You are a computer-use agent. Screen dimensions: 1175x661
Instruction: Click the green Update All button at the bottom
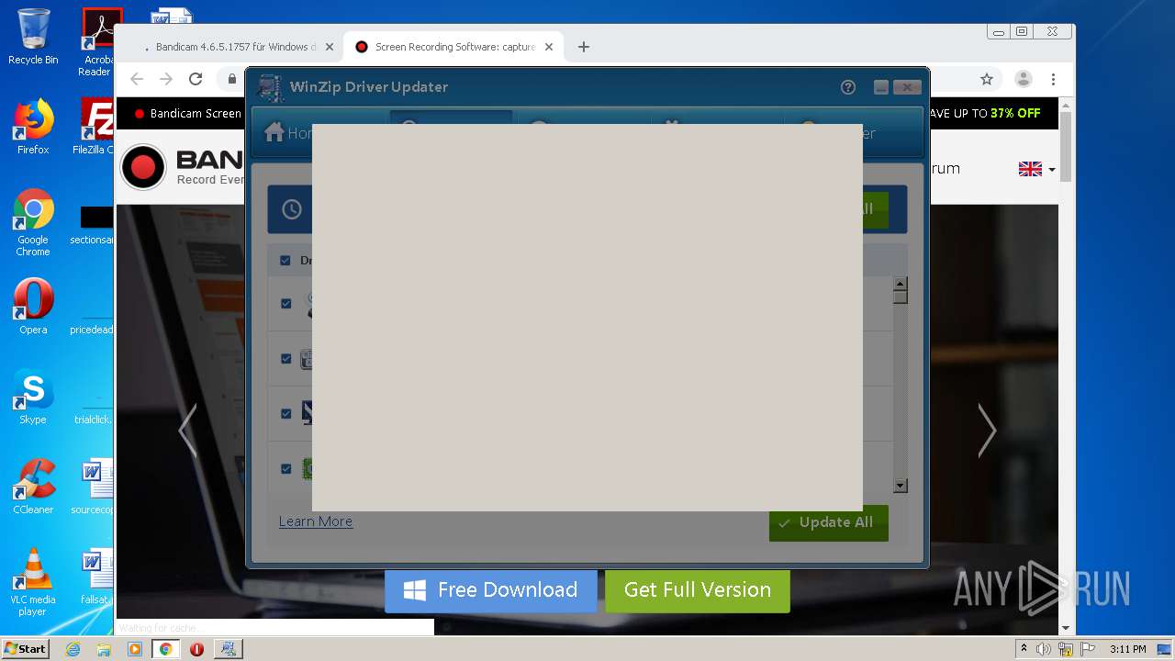point(829,522)
